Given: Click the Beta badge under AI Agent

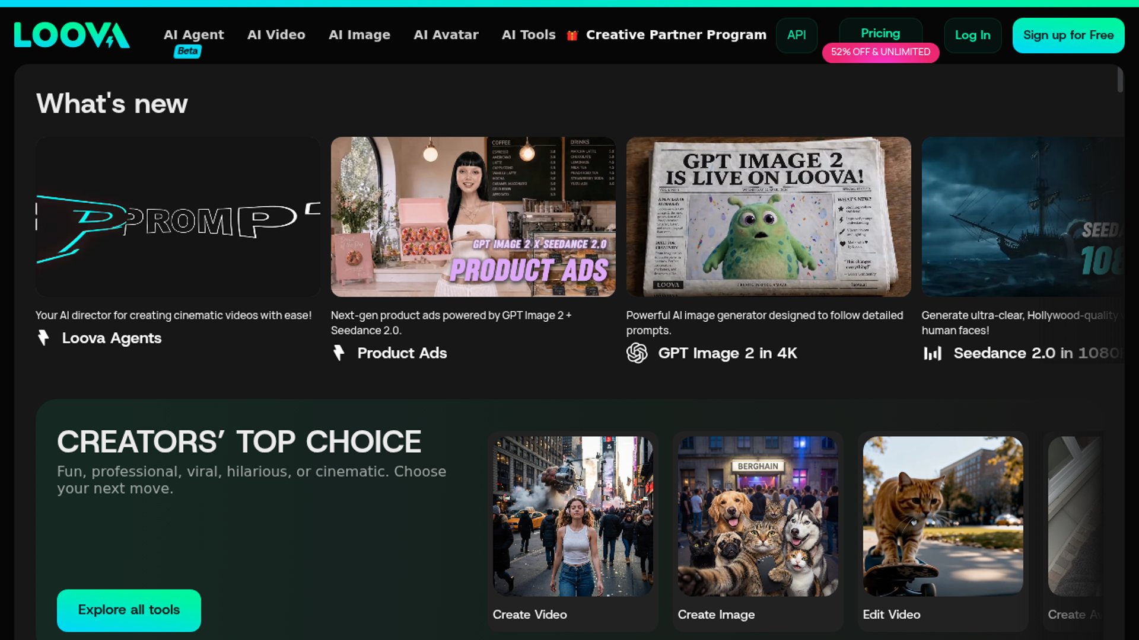Looking at the screenshot, I should [x=187, y=52].
